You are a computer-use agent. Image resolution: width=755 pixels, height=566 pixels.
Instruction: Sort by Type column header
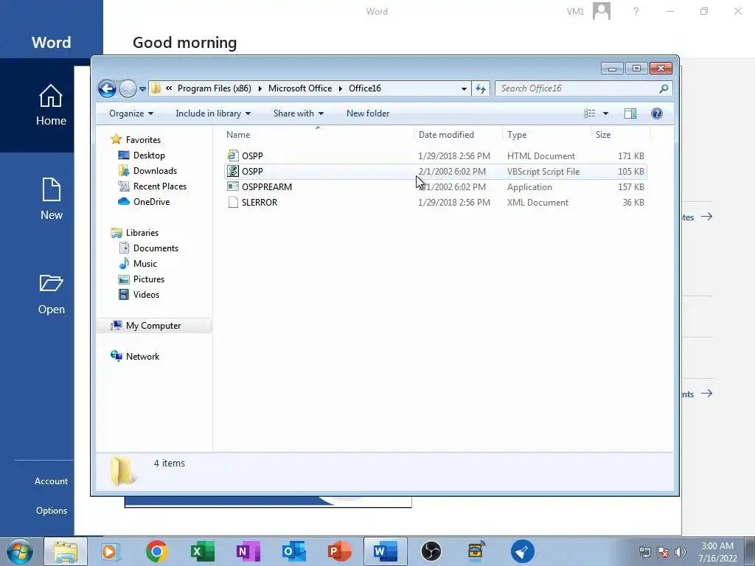click(546, 135)
